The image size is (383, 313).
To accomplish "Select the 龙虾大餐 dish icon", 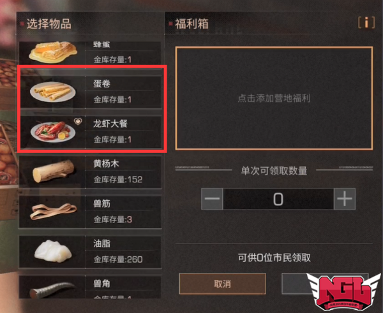I will click(x=52, y=132).
